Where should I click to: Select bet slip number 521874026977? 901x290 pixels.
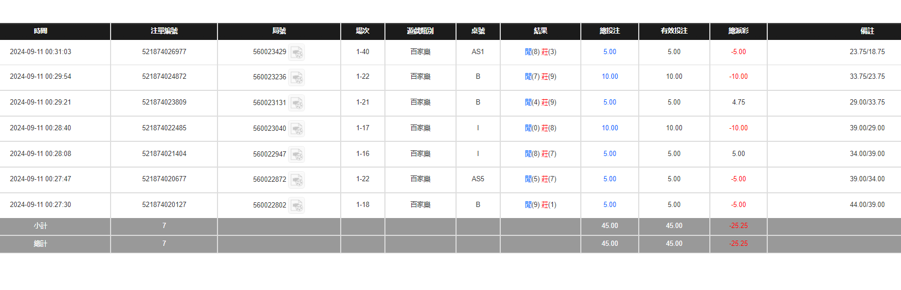pos(164,52)
